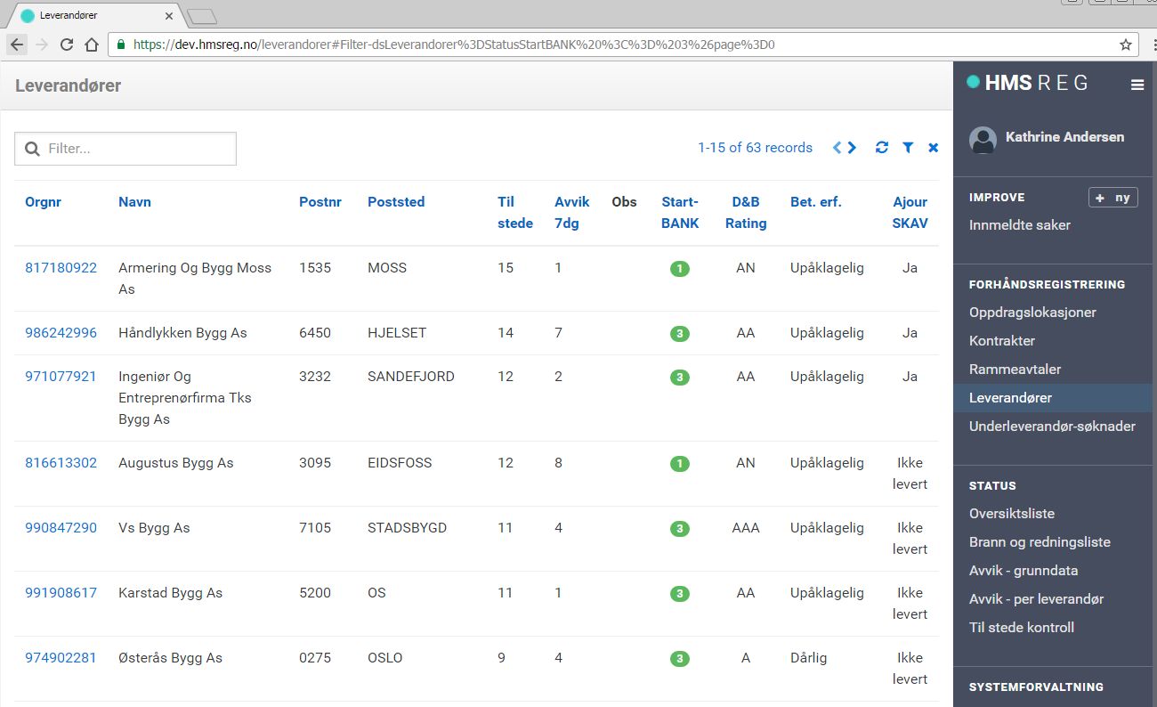1157x707 pixels.
Task: Click the browser back arrow
Action: point(17,45)
